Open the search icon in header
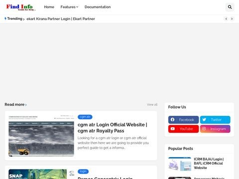Image resolution: width=239 pixels, height=179 pixels. click(x=230, y=7)
